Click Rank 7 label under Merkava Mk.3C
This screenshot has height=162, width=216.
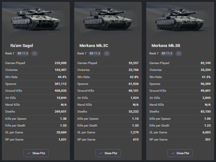coord(82,53)
